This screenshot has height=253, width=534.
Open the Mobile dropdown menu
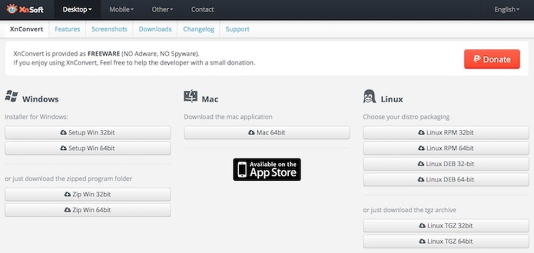[122, 9]
